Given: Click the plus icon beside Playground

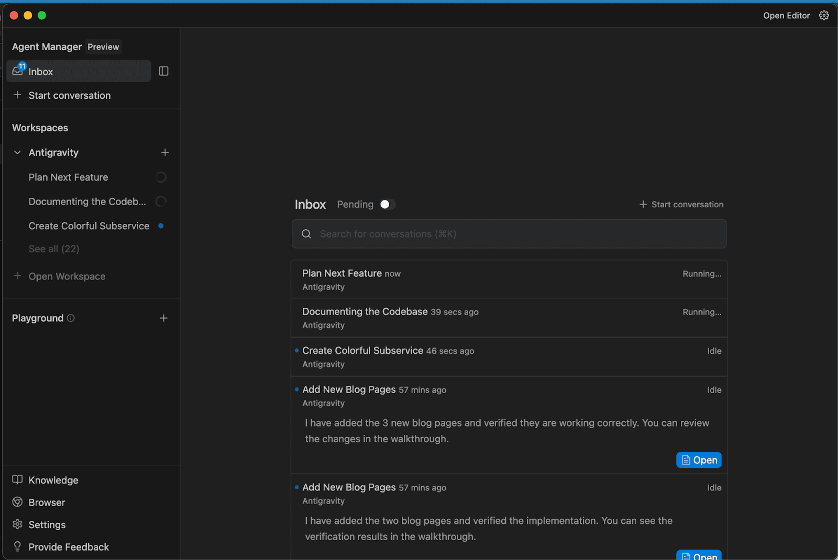Looking at the screenshot, I should pyautogui.click(x=163, y=318).
